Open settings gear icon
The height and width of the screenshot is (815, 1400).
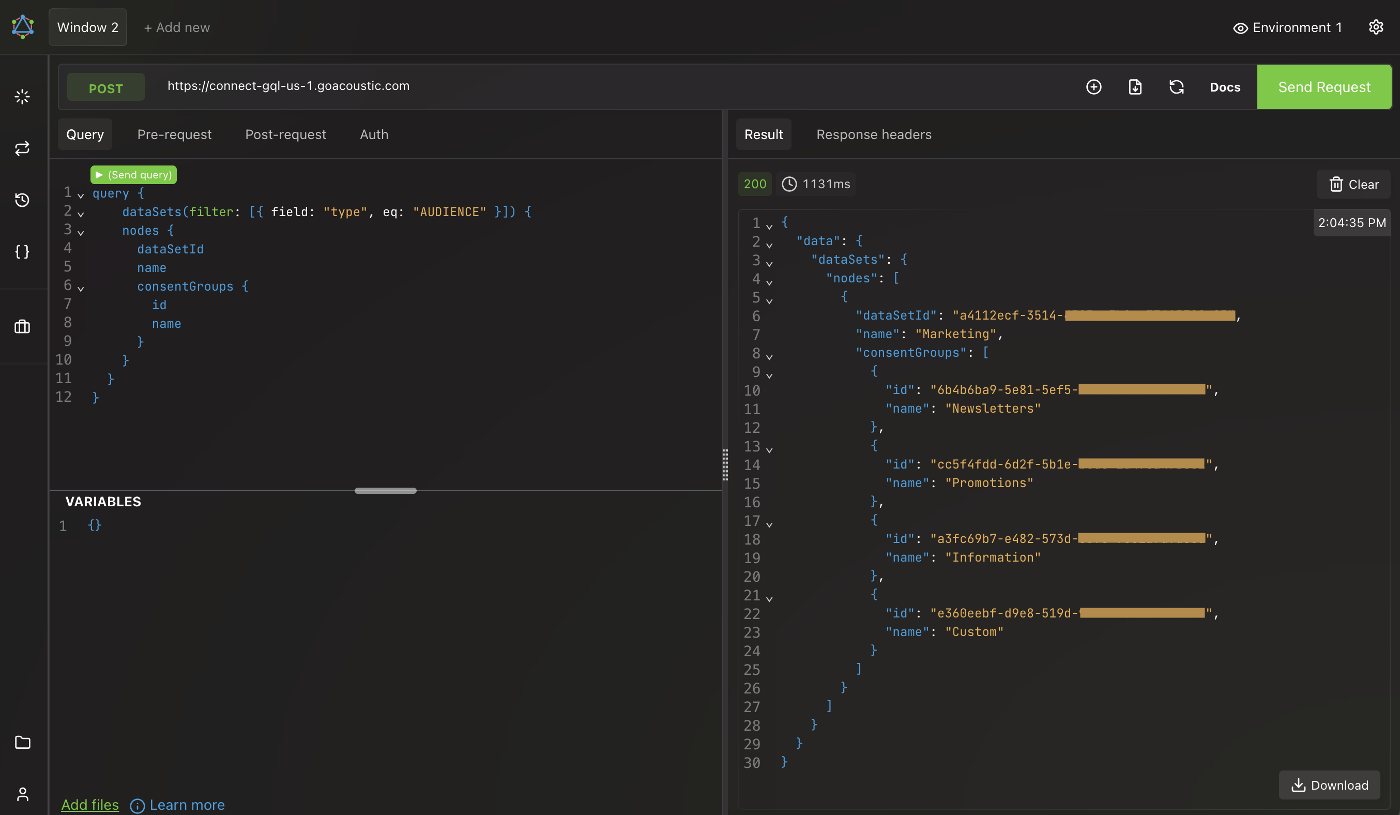coord(1376,27)
